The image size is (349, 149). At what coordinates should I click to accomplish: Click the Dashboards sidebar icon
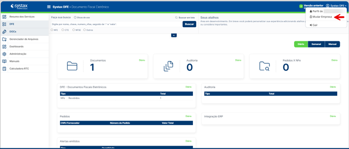click(4, 46)
